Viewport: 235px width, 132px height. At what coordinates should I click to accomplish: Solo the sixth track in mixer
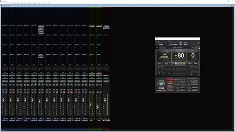(40, 92)
